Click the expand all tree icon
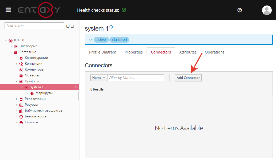Viewport: 276px width, 160px height. tap(68, 26)
